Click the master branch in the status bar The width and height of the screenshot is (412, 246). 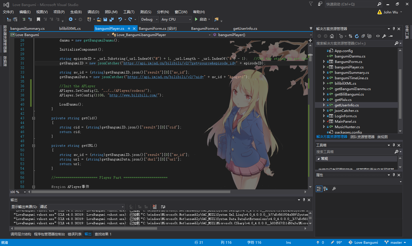point(396,243)
